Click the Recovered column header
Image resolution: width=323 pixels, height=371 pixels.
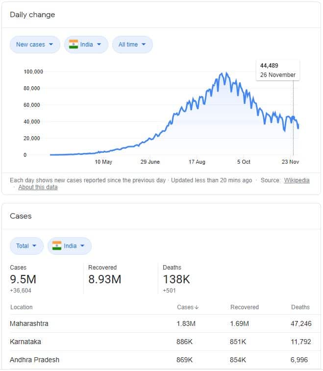(244, 307)
